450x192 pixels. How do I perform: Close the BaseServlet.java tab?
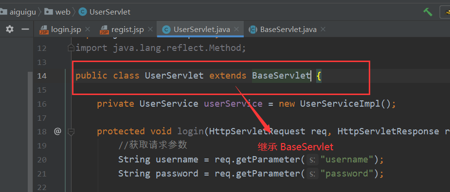(x=323, y=29)
